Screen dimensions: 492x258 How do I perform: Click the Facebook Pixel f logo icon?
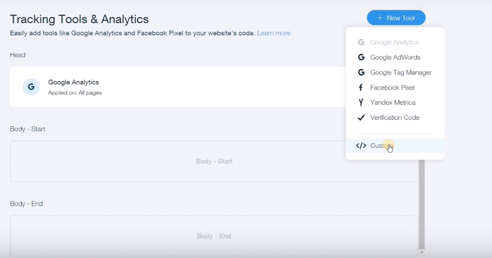tap(361, 87)
